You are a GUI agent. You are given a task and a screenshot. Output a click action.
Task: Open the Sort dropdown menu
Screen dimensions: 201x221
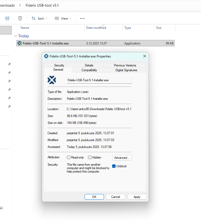(x=39, y=19)
